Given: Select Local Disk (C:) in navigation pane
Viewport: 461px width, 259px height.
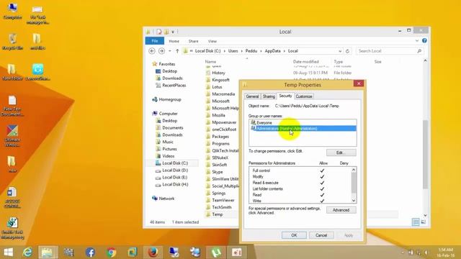Looking at the screenshot, I should [175, 163].
